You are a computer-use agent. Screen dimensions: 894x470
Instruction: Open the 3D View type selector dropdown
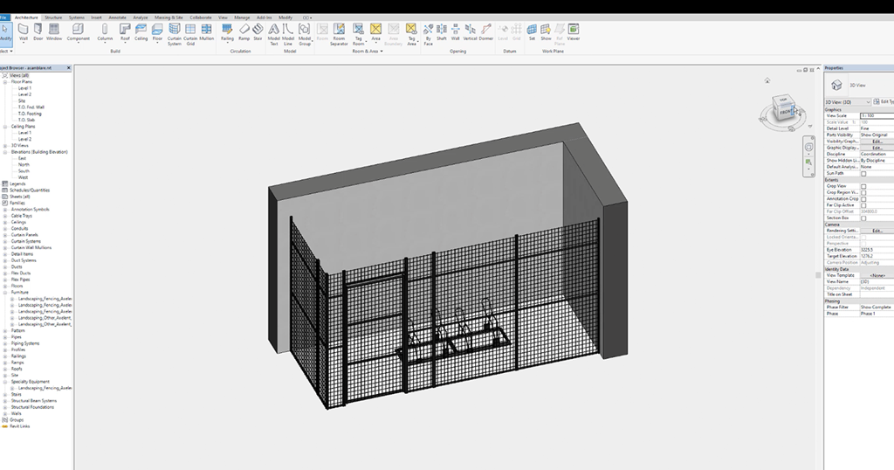coord(848,102)
